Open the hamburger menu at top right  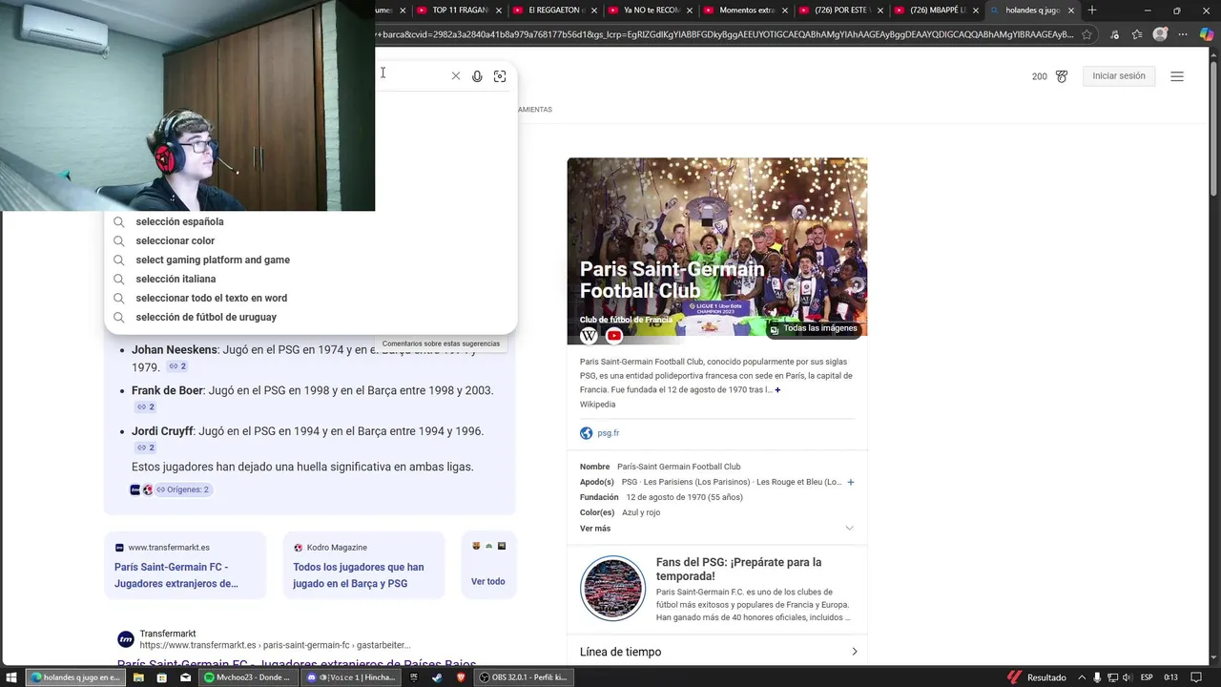[1177, 76]
